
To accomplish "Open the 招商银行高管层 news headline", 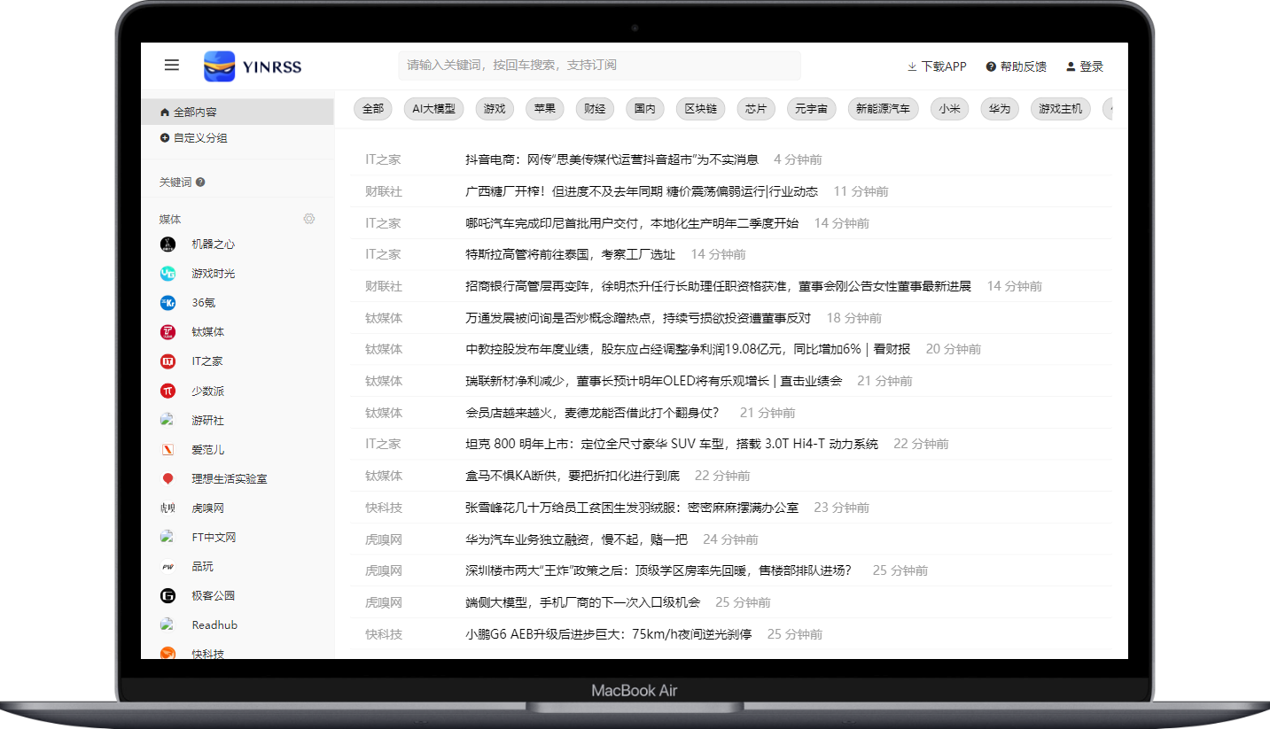I will (719, 286).
